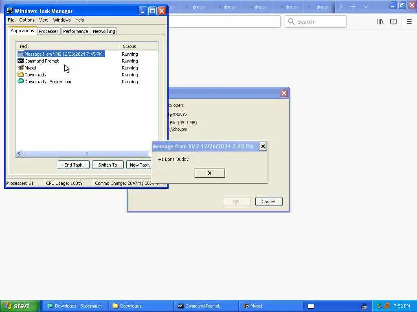
Task: Open the Options menu in Task Manager
Action: pyautogui.click(x=26, y=20)
